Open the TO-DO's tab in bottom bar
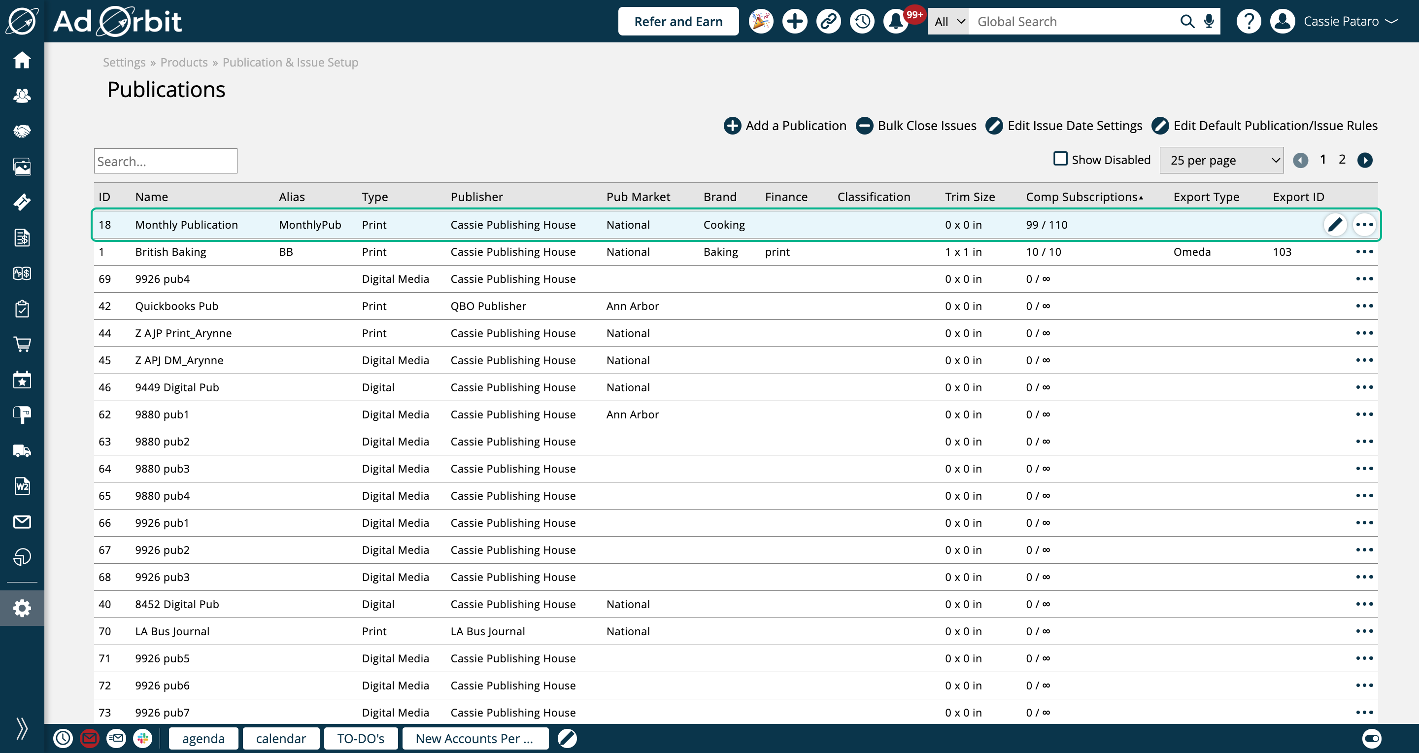Viewport: 1419px width, 753px height. (x=361, y=739)
